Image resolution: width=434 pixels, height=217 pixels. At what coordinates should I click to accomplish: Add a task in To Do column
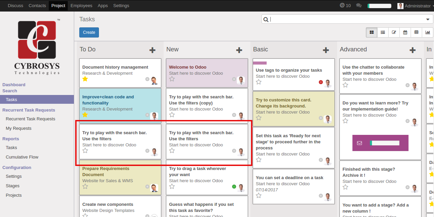coord(152,50)
